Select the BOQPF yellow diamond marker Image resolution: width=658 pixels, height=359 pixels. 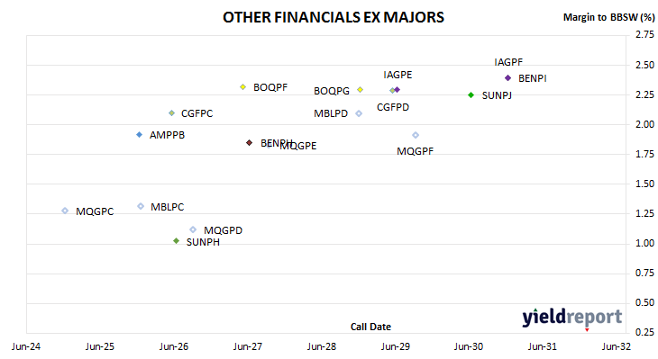(x=243, y=86)
